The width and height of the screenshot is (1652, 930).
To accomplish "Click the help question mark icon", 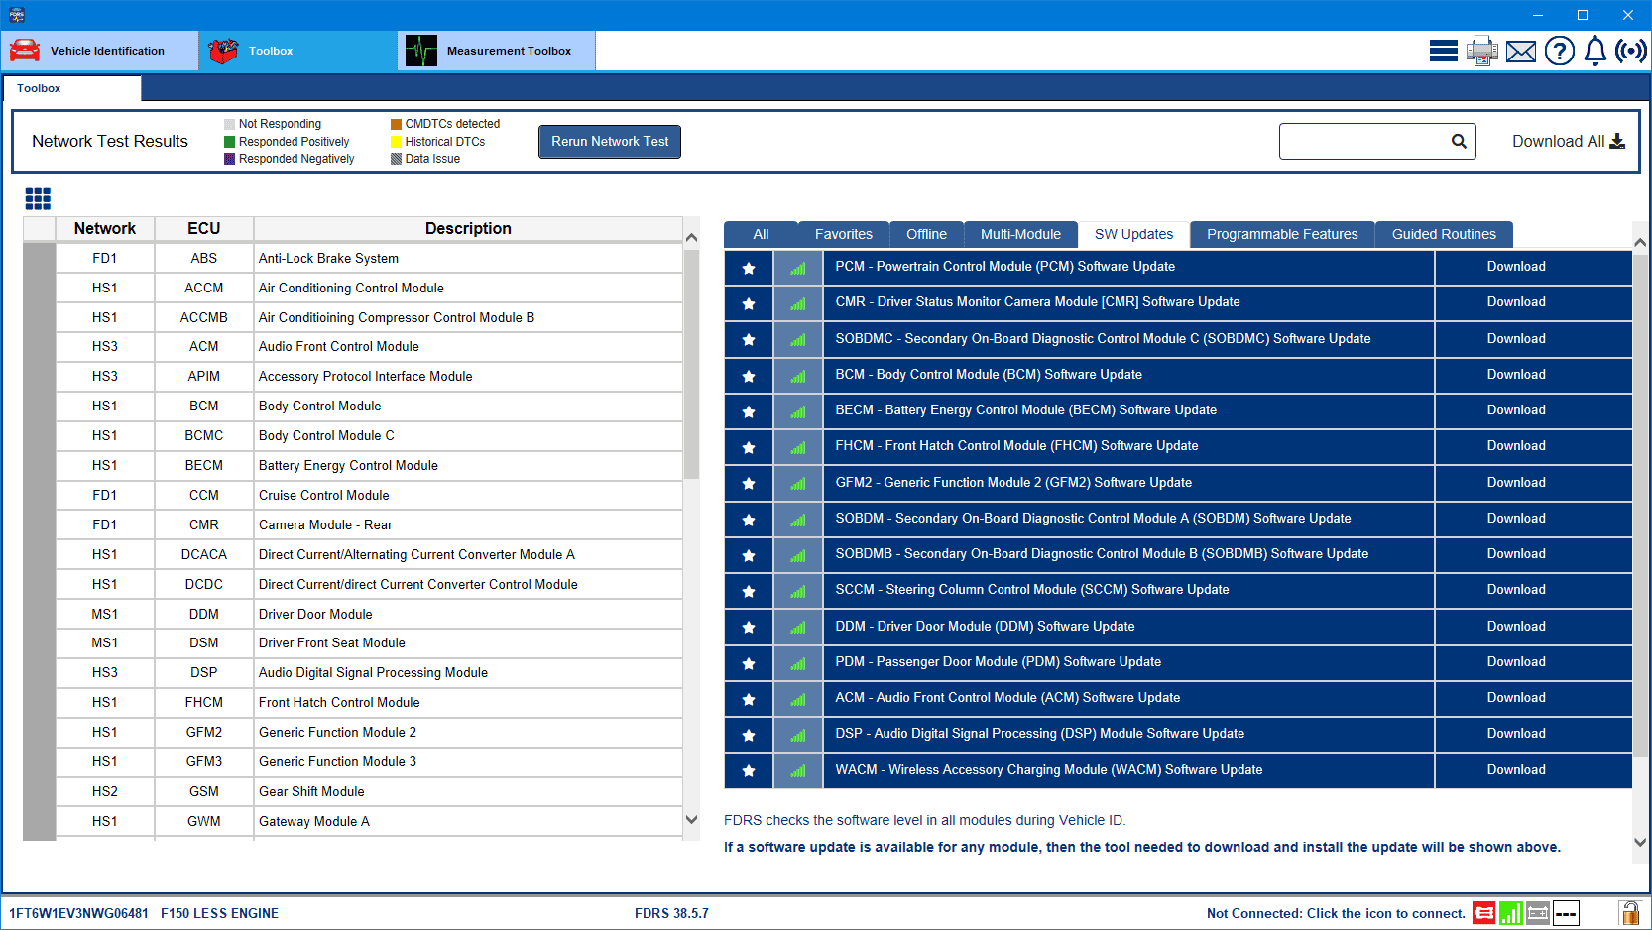I will click(x=1559, y=51).
